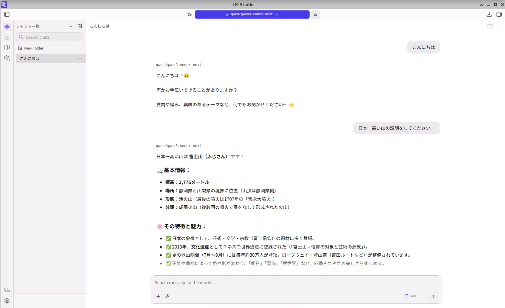The image size is (505, 308).
Task: Click the その特徴と魅力 heading
Action: (181, 226)
